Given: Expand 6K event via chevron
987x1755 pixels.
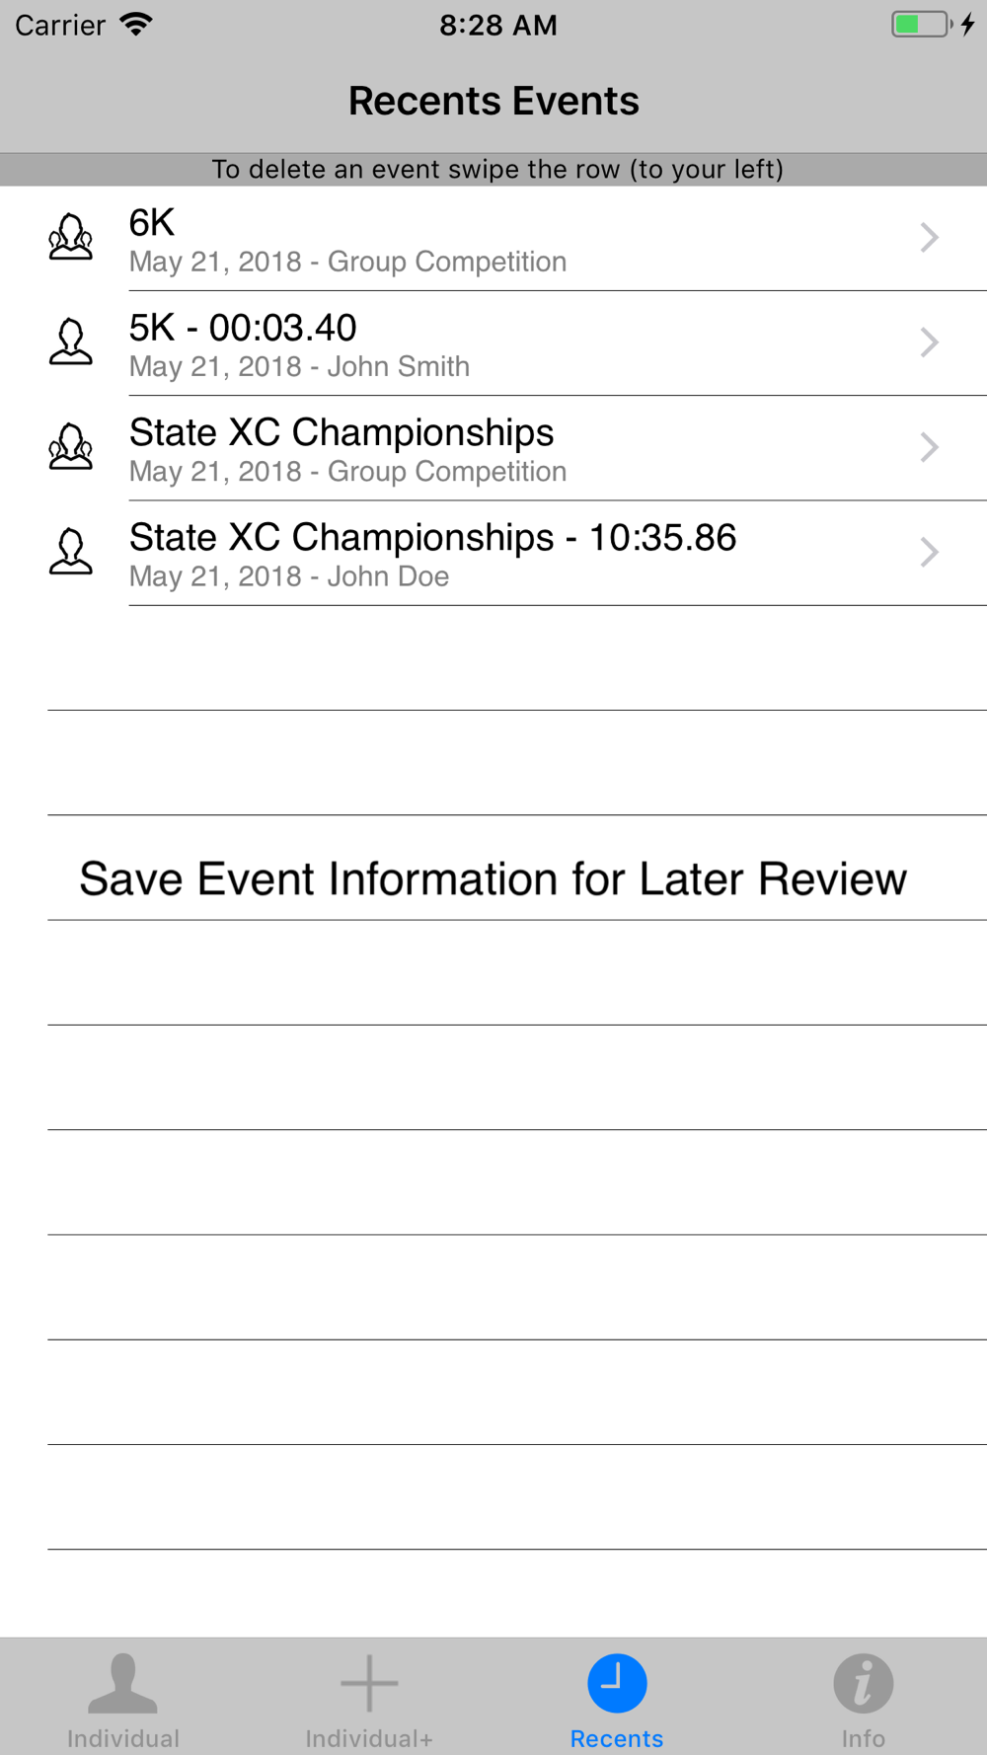Looking at the screenshot, I should coord(929,238).
